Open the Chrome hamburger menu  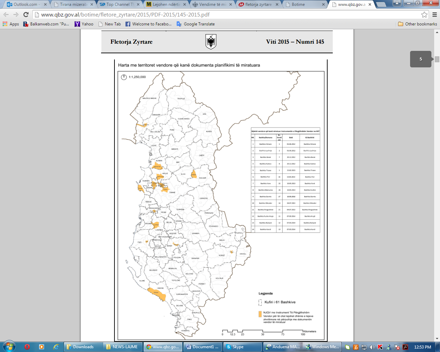click(x=434, y=14)
